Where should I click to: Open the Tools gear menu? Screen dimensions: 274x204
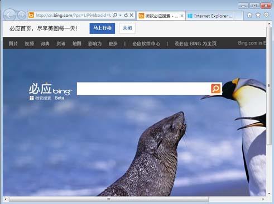pos(266,15)
